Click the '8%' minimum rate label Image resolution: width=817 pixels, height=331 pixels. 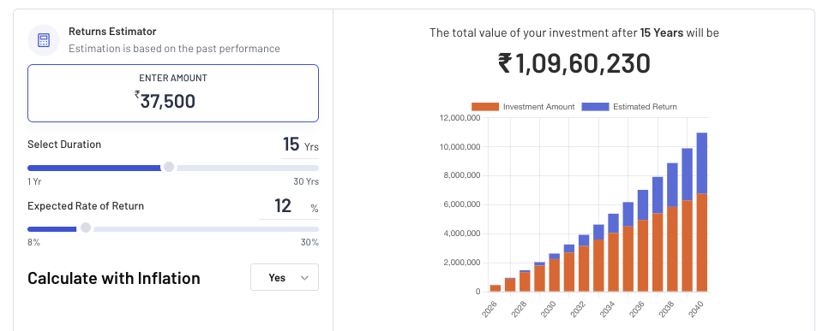click(x=34, y=243)
